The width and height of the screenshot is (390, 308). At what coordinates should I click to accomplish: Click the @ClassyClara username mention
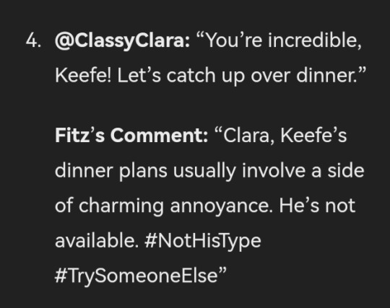(122, 40)
